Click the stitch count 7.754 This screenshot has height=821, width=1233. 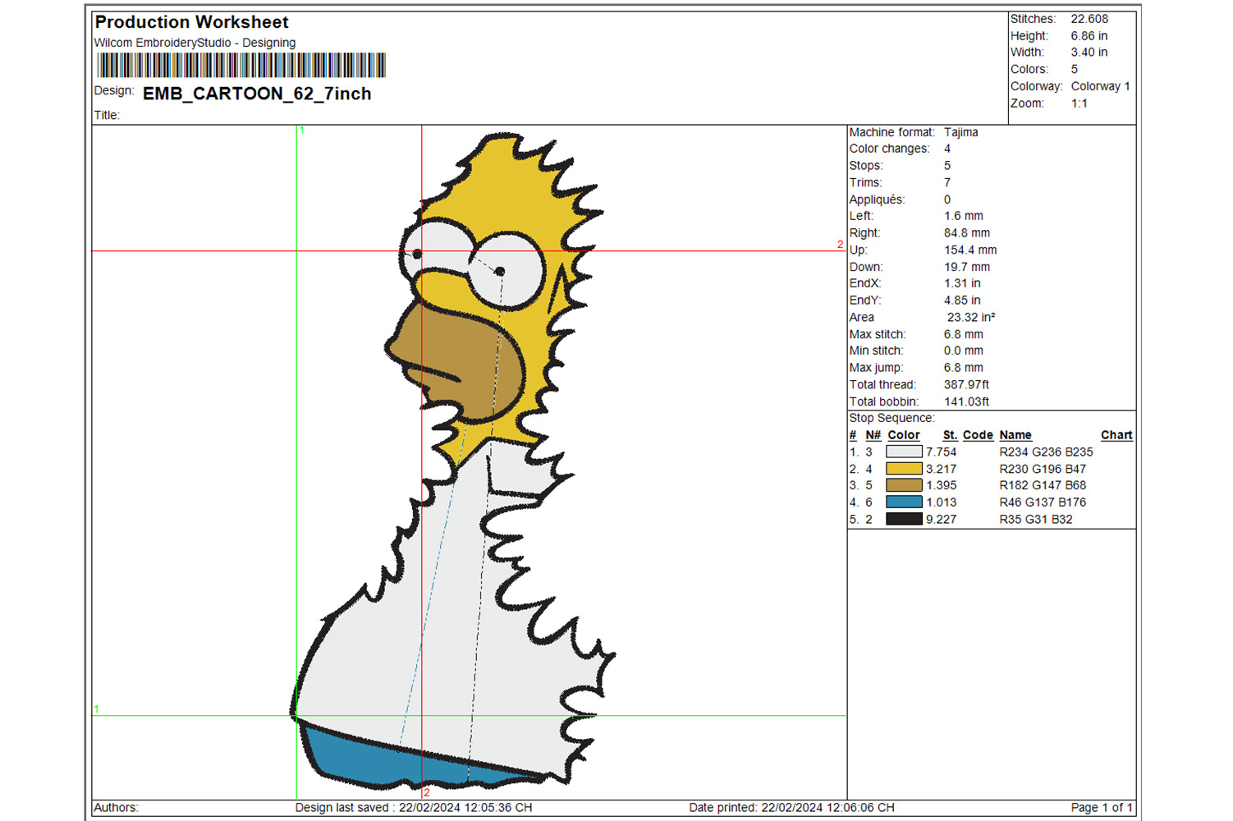pyautogui.click(x=942, y=452)
